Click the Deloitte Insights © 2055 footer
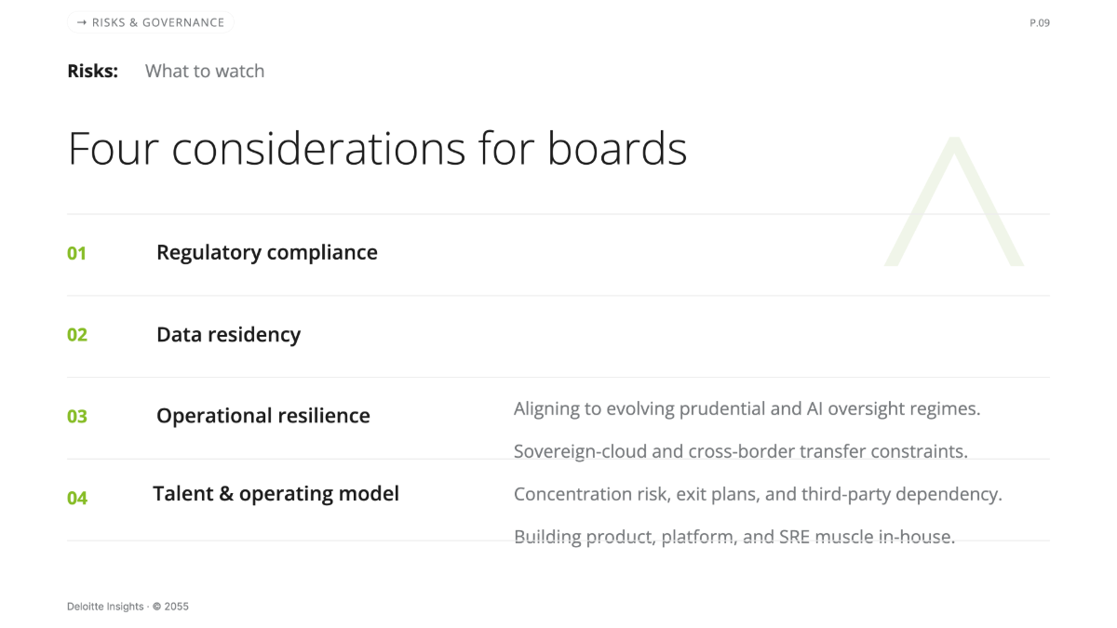This screenshot has width=1117, height=628. pyautogui.click(x=128, y=607)
